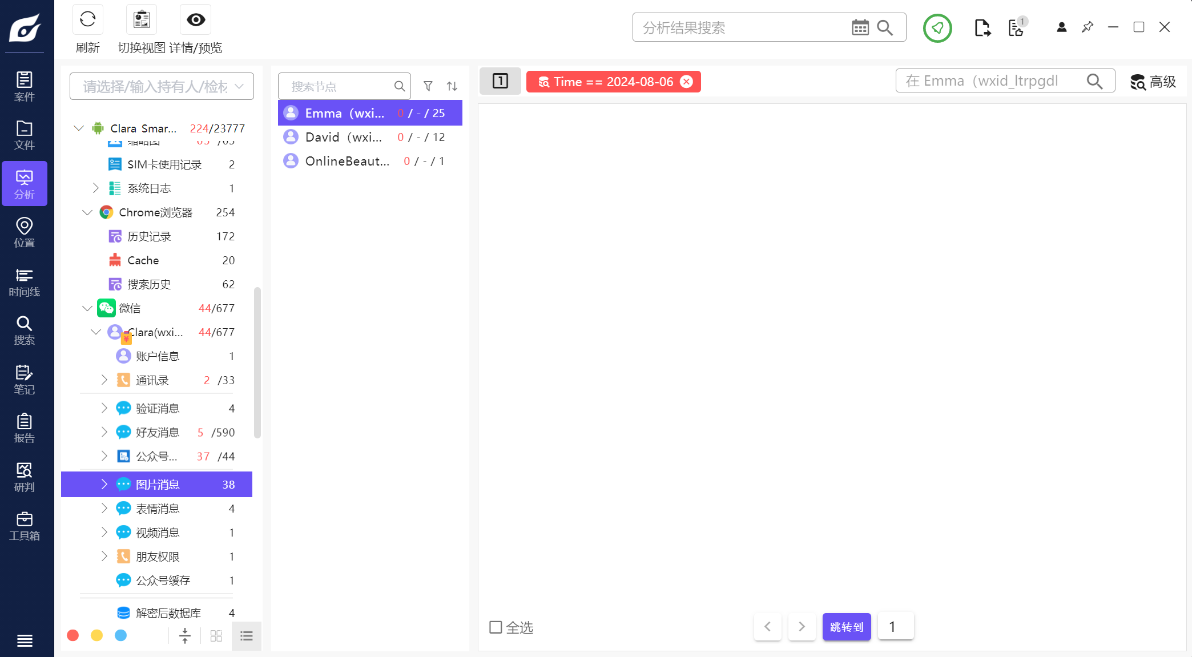1192x657 pixels.
Task: Click the filter funnel icon
Action: tap(428, 86)
